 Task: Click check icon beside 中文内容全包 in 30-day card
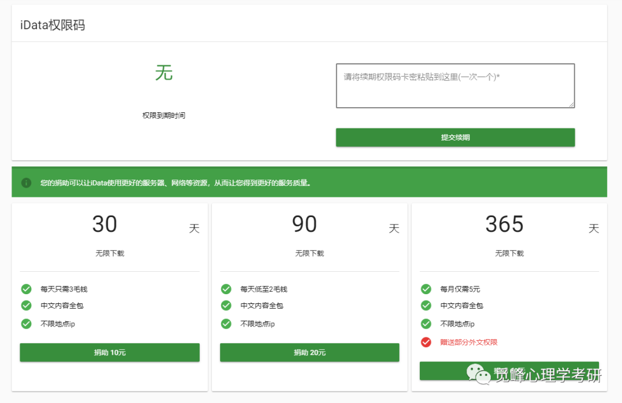coord(26,306)
